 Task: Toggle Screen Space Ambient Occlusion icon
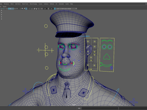[x=22, y=9]
